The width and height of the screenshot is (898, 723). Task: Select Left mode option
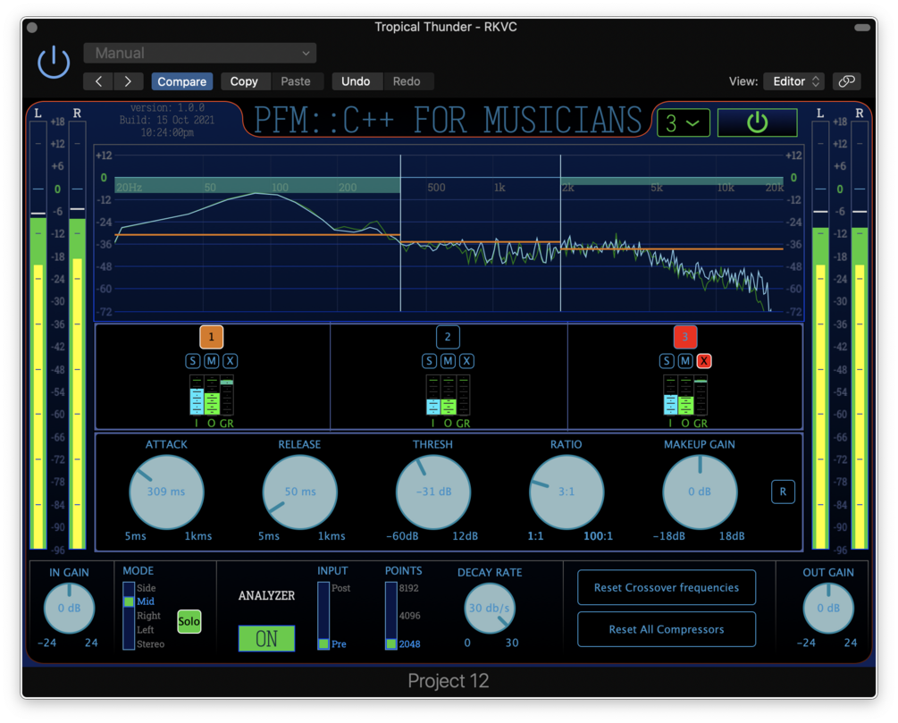click(146, 630)
